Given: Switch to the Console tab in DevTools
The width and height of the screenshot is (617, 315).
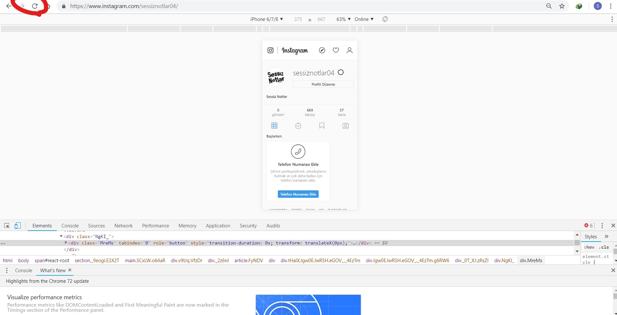Looking at the screenshot, I should (70, 226).
